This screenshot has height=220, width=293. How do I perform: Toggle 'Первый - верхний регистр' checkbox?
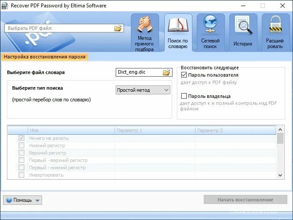click(22, 160)
